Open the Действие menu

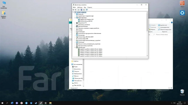click(80, 7)
